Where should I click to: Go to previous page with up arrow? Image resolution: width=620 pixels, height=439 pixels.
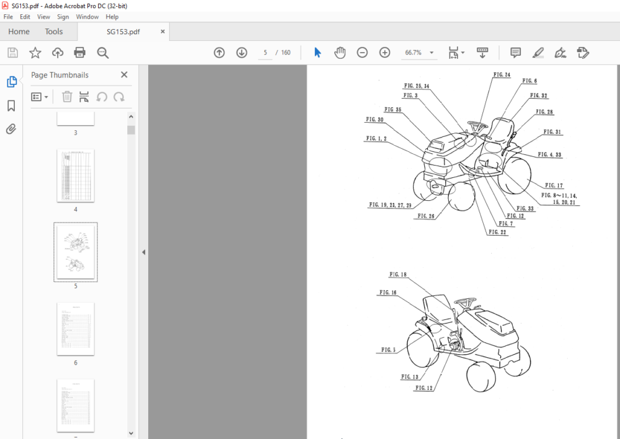pyautogui.click(x=219, y=53)
